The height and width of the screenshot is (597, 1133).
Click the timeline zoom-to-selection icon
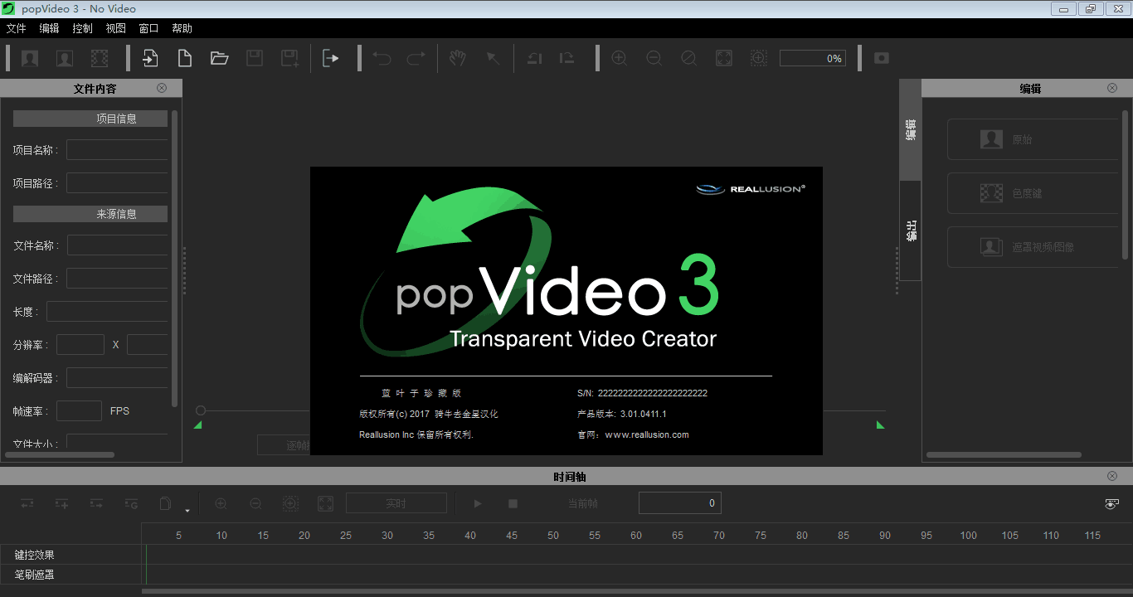click(x=290, y=503)
